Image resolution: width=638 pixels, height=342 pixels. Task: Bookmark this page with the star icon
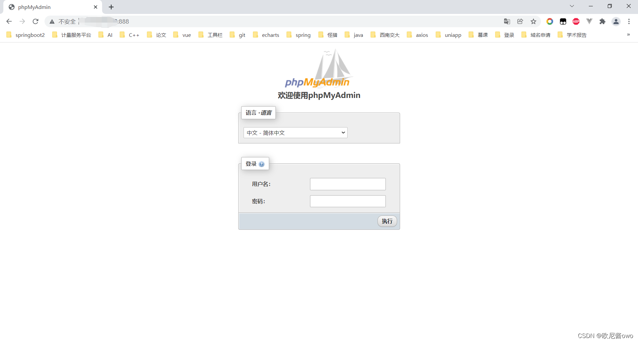tap(534, 22)
